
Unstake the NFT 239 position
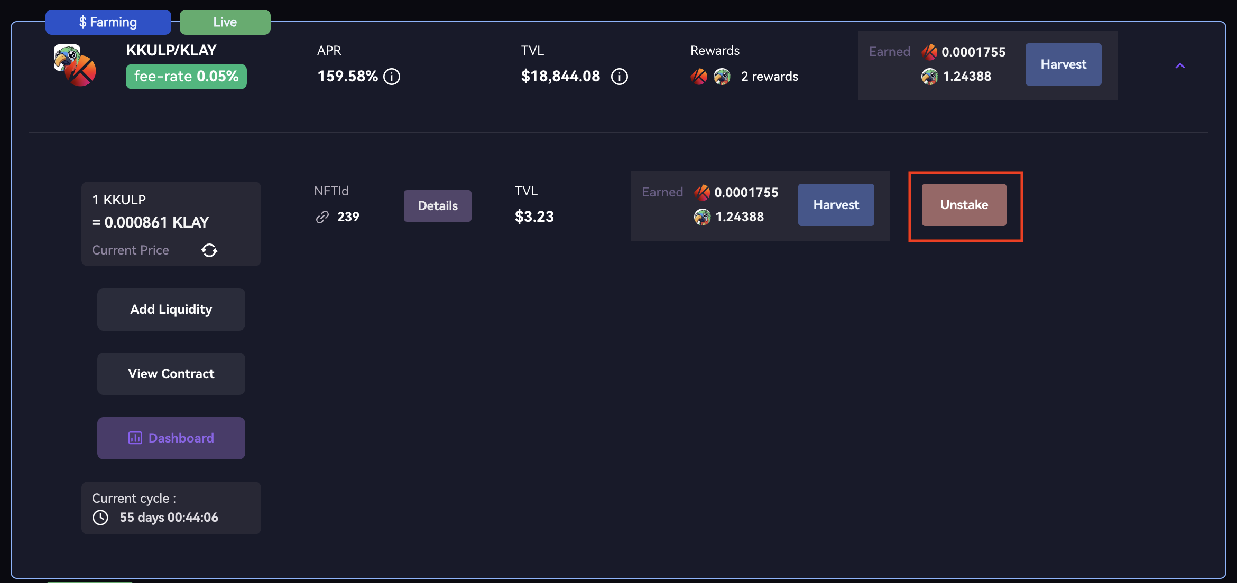(964, 205)
